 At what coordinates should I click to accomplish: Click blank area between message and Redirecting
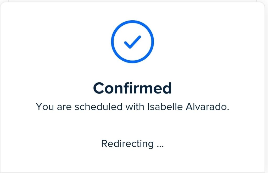click(132, 125)
